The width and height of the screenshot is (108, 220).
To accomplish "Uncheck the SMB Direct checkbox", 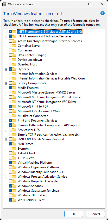I will coord(10,144).
